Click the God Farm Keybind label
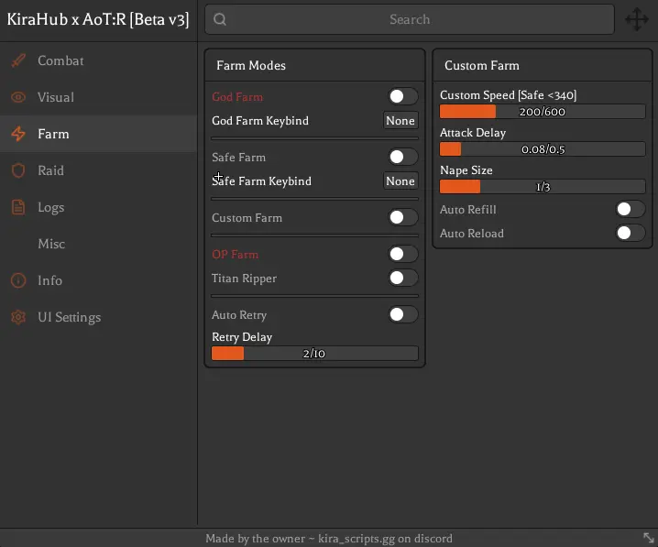 pos(260,121)
